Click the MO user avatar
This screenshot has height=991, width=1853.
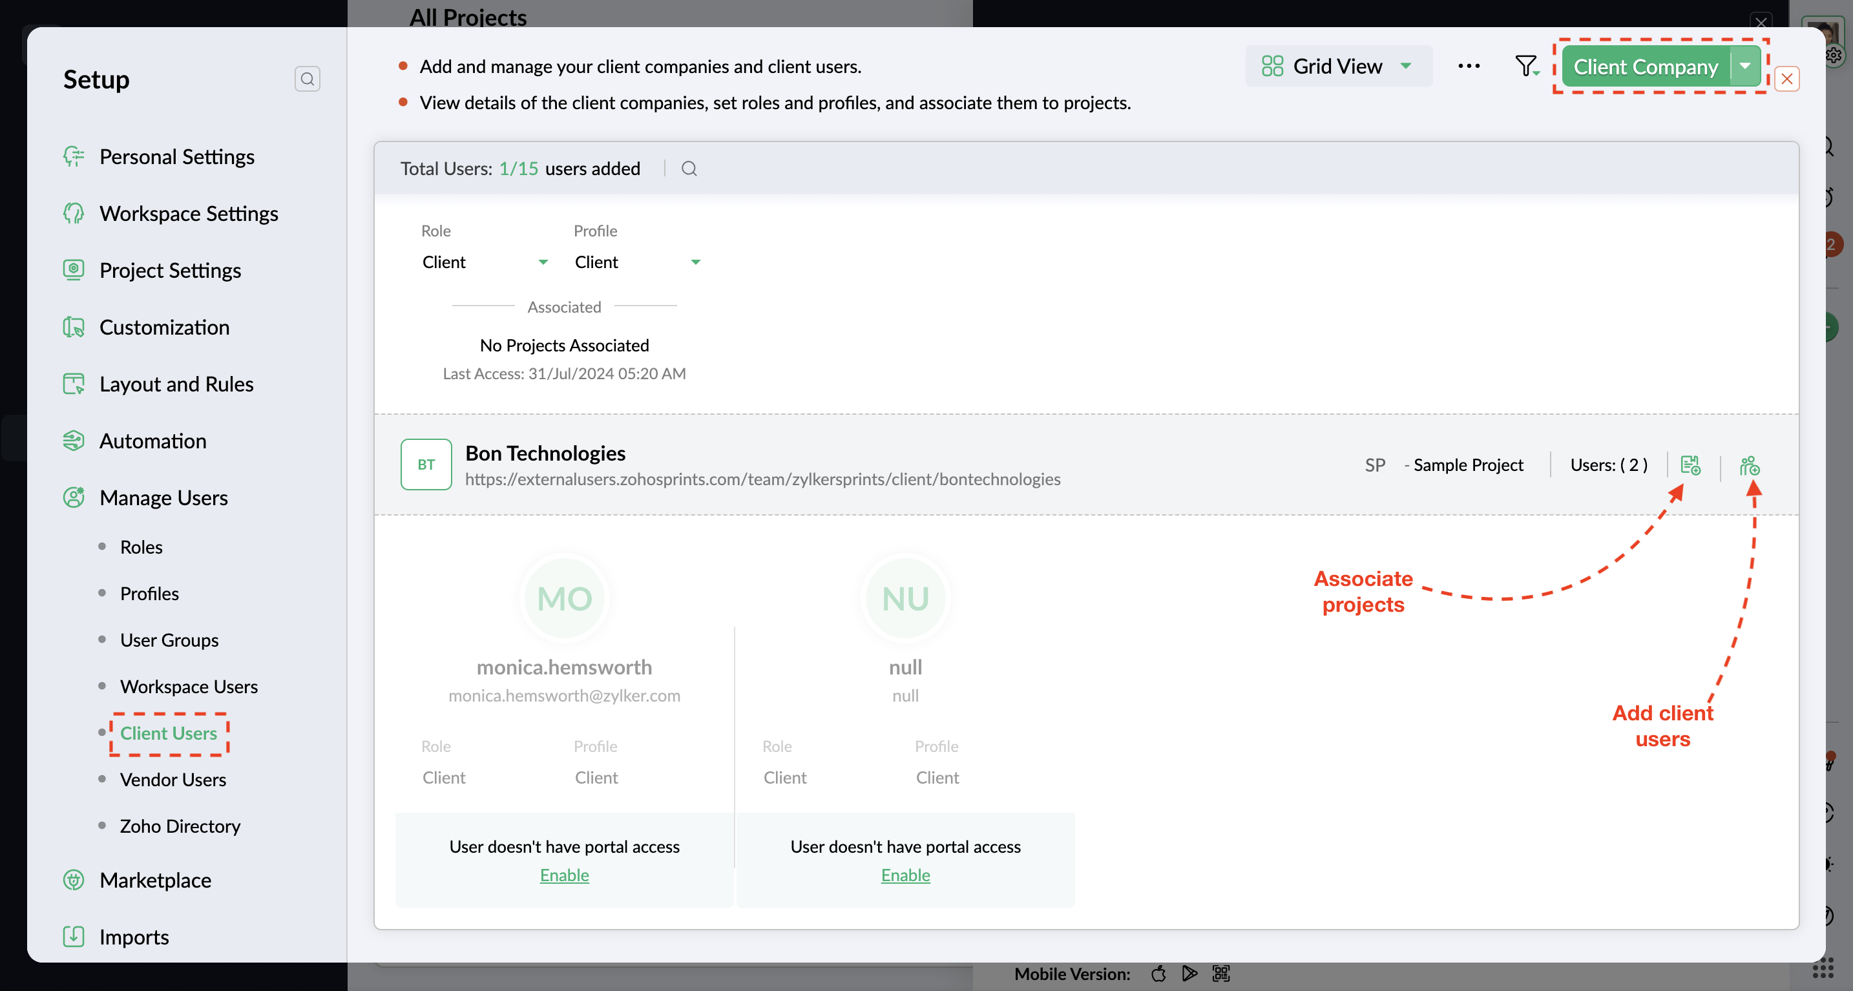point(564,598)
